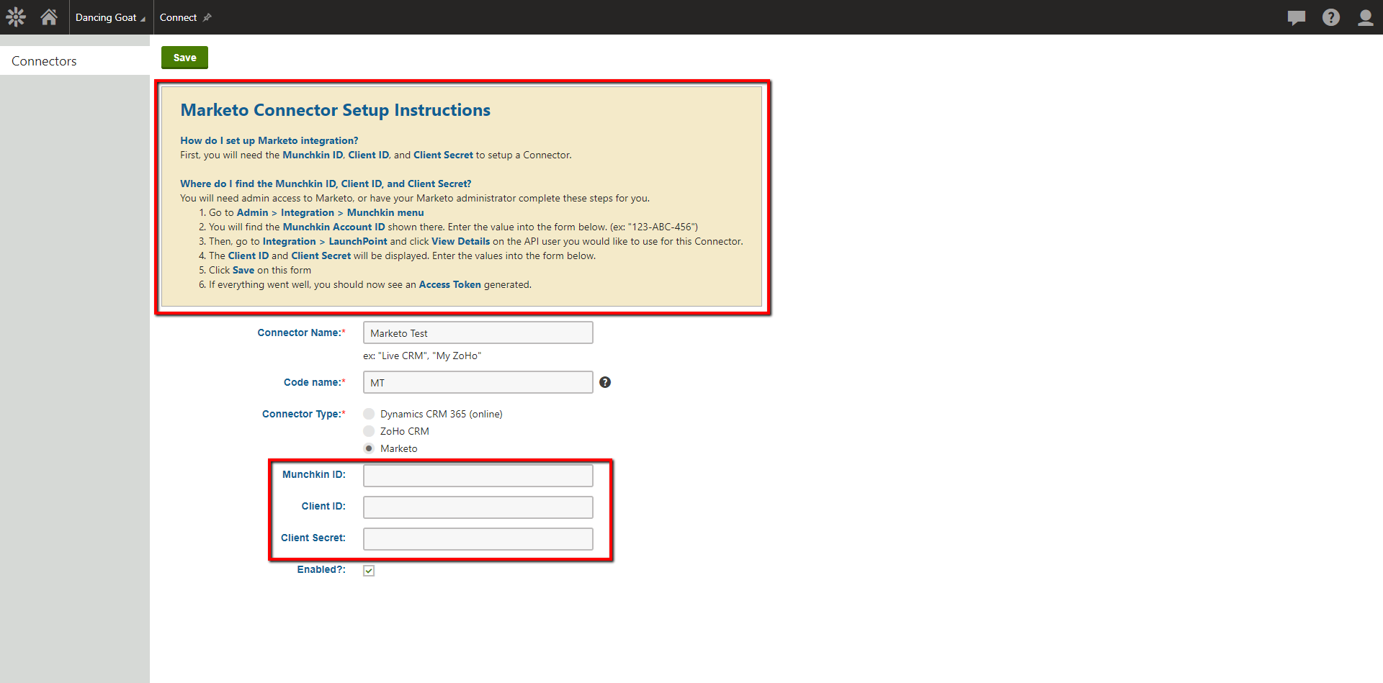Open the user profile menu icon
This screenshot has height=683, width=1383.
pyautogui.click(x=1365, y=17)
